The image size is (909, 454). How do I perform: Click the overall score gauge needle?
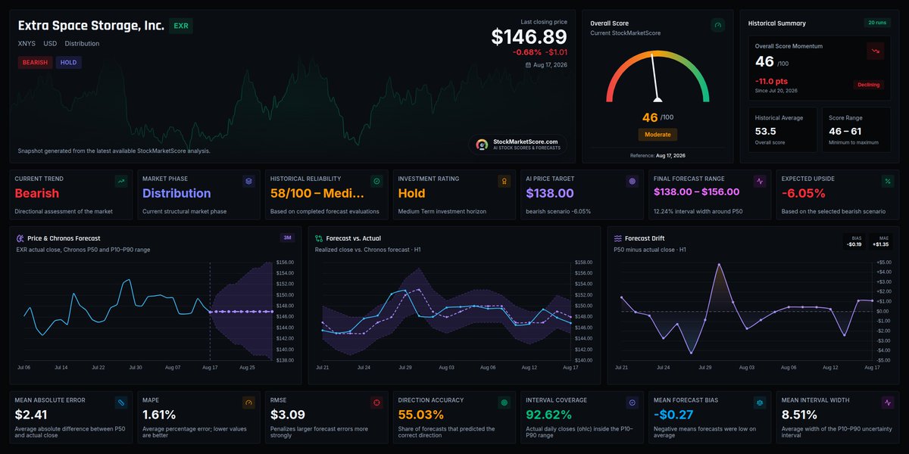pyautogui.click(x=655, y=78)
